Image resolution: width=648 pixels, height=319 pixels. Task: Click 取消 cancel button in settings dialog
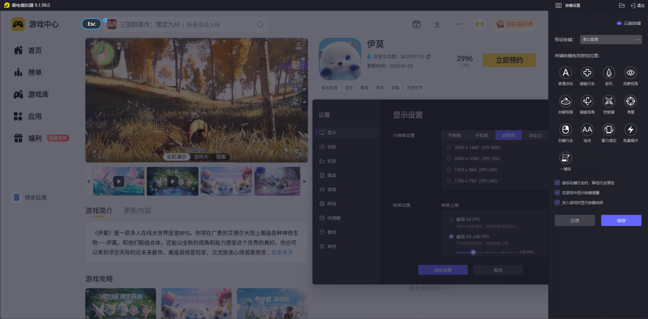coord(498,270)
